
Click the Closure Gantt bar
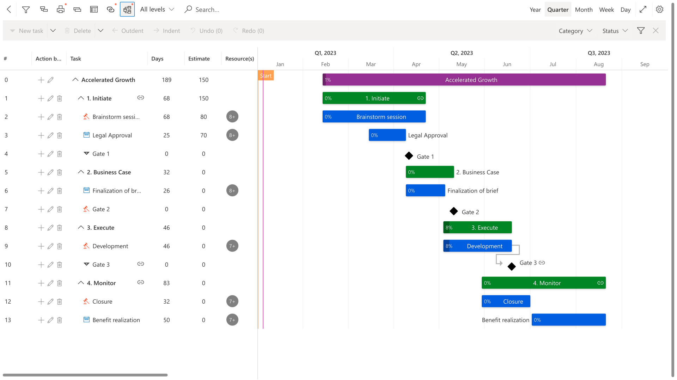coord(506,302)
